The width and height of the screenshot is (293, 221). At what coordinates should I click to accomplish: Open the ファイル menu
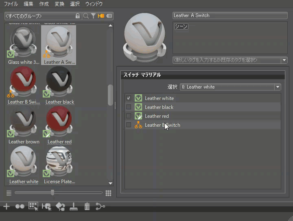coord(11,4)
